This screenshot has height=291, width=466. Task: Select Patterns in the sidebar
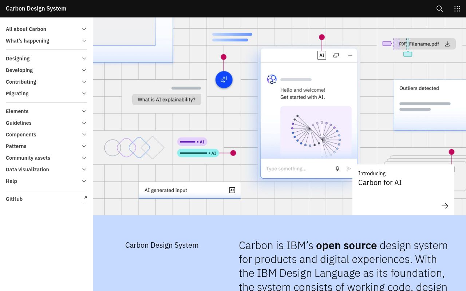click(x=16, y=146)
